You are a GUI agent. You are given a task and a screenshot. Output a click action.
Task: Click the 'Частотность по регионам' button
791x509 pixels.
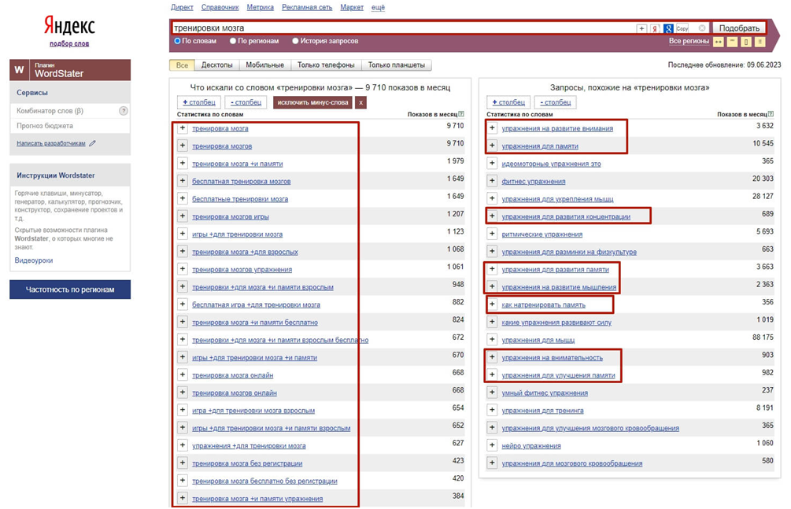pyautogui.click(x=70, y=290)
